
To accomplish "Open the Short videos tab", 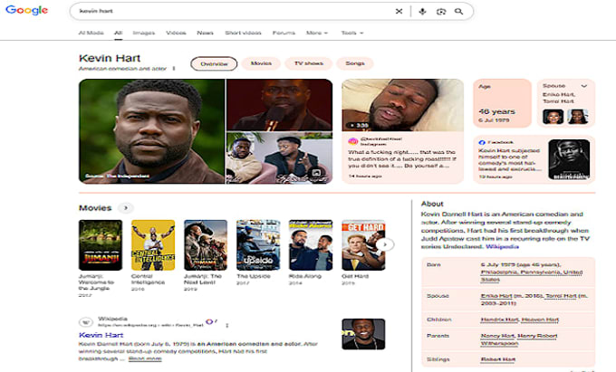I will (x=243, y=33).
